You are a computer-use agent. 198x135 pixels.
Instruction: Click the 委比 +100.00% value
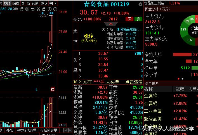click(x=92, y=19)
